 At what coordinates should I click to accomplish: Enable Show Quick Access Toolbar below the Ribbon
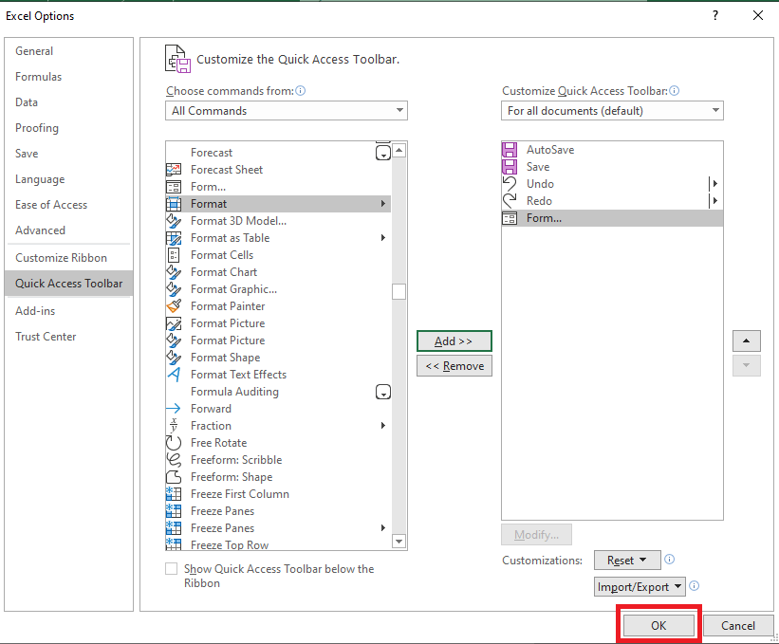pyautogui.click(x=172, y=569)
